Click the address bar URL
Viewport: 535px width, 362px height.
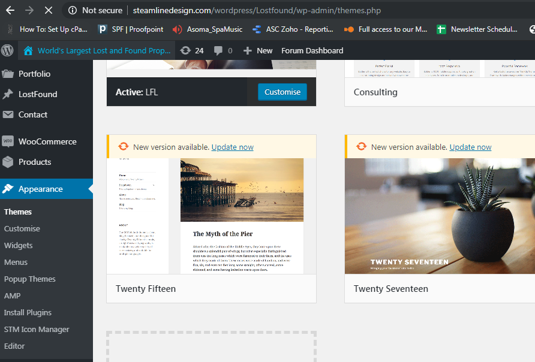pos(257,10)
